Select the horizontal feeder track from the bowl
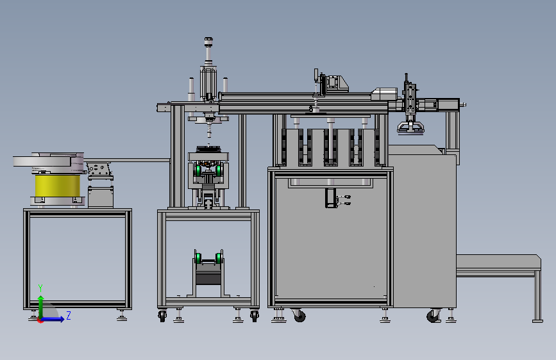This screenshot has height=360, width=556. (x=128, y=160)
